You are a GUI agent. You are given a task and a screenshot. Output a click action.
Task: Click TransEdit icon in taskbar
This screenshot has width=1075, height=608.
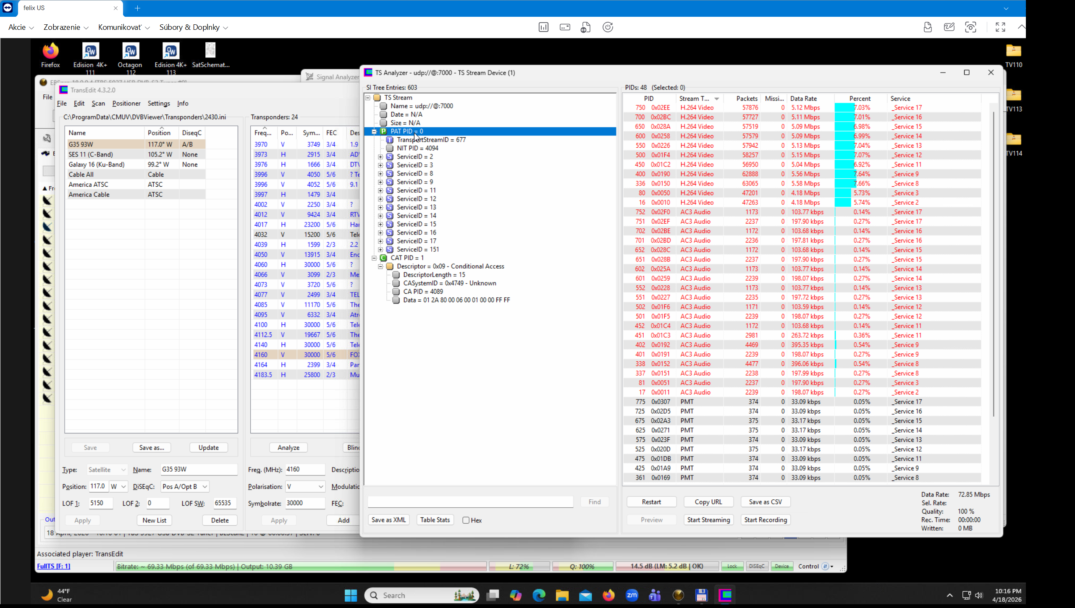(x=725, y=595)
